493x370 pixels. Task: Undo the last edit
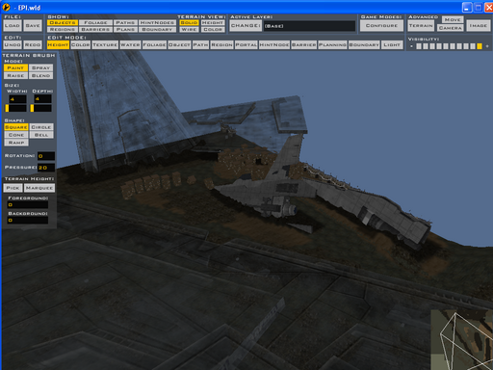click(x=13, y=45)
